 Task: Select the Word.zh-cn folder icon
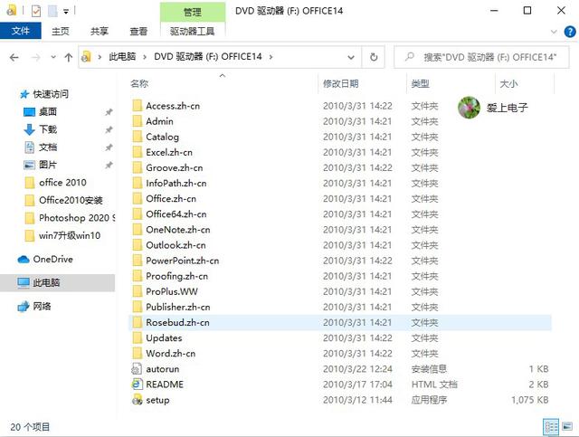coord(137,354)
